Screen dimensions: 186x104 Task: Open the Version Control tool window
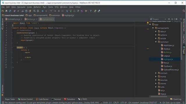pos(25,99)
